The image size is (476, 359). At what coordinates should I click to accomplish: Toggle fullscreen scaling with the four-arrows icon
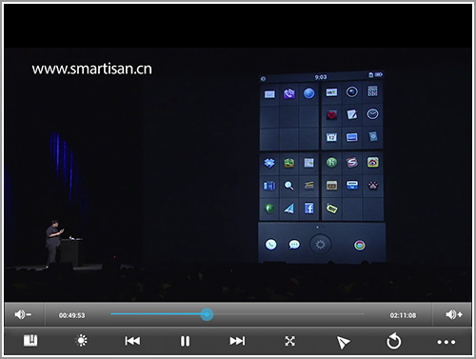(289, 341)
